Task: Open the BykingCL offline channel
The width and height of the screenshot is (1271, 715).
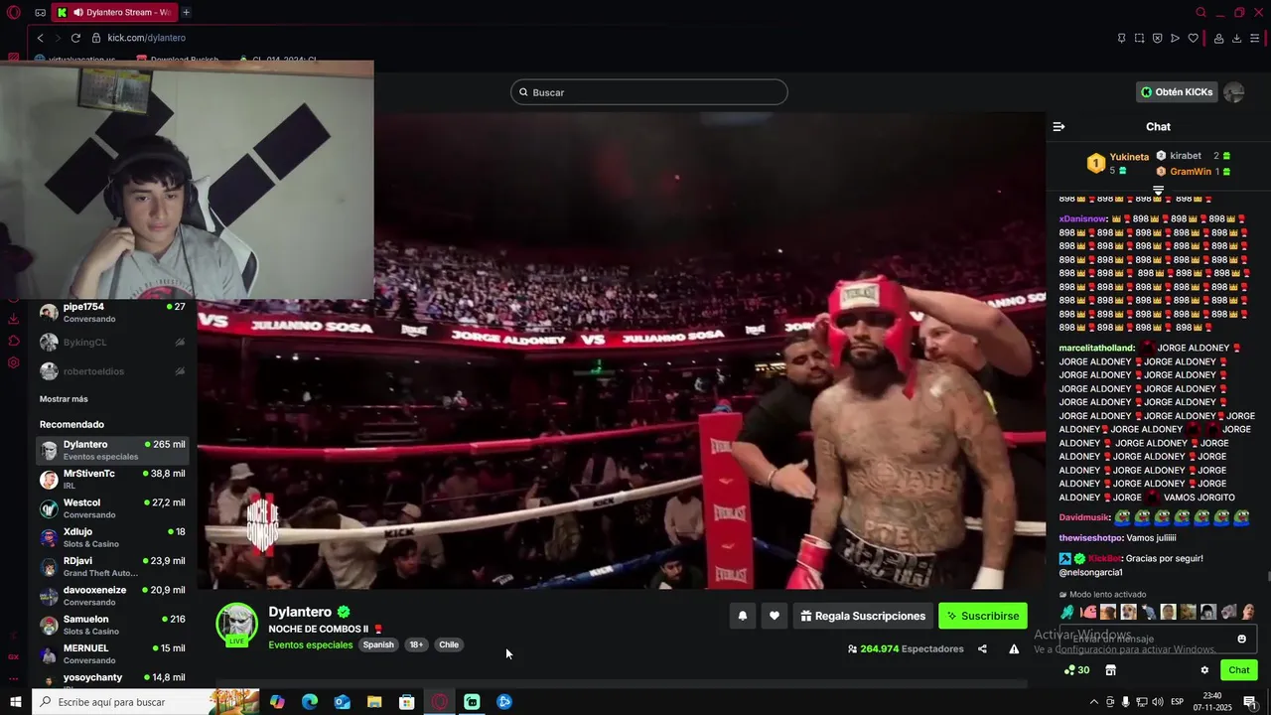Action: [x=112, y=342]
